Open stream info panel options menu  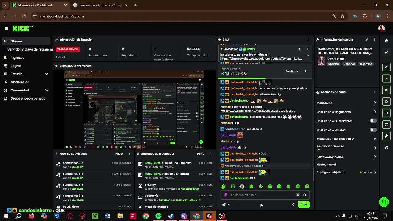374,40
